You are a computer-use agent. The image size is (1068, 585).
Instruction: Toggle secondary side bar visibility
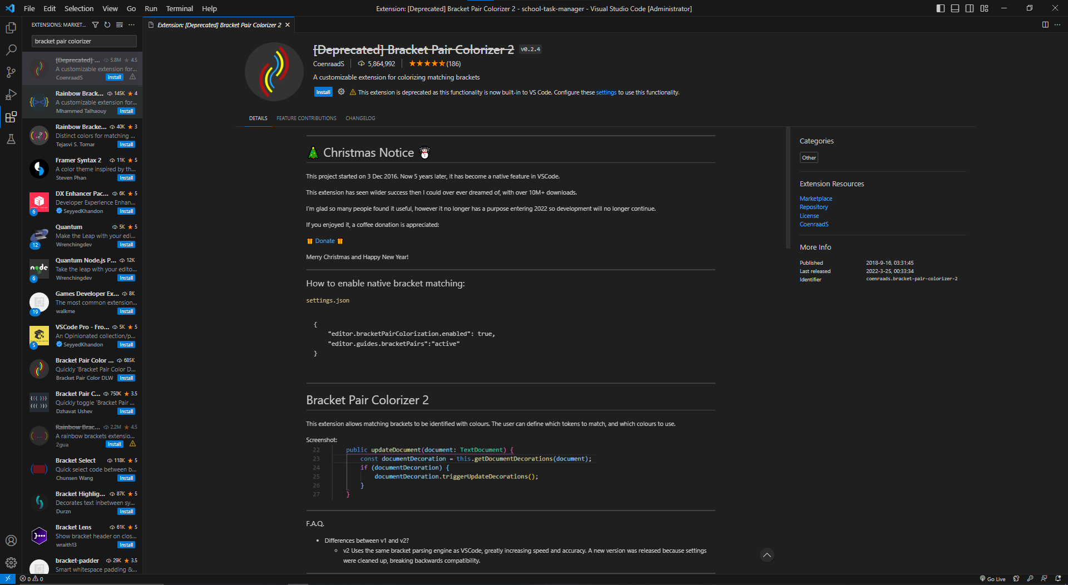pos(970,8)
